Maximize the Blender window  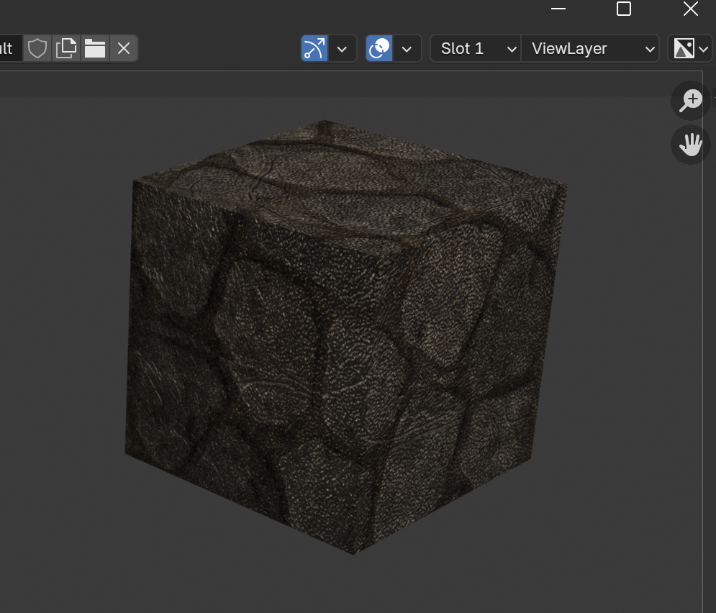[624, 9]
